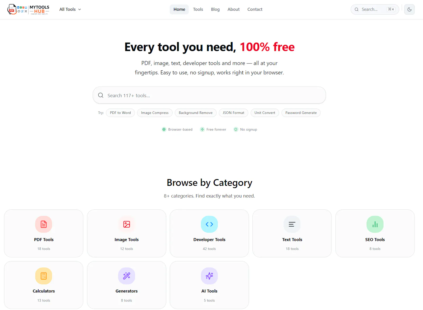This screenshot has height=310, width=423.
Task: Try the JSON Format suggestion
Action: [x=233, y=113]
